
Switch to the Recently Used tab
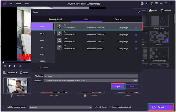55,19
